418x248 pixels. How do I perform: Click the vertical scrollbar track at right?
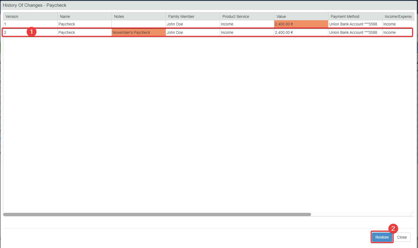[x=413, y=116]
